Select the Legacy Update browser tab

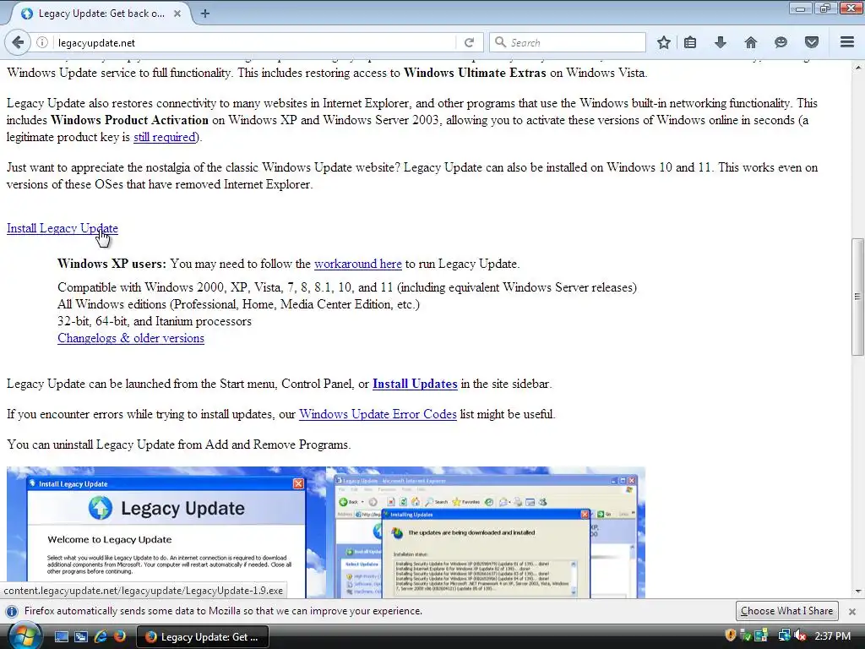tap(100, 14)
